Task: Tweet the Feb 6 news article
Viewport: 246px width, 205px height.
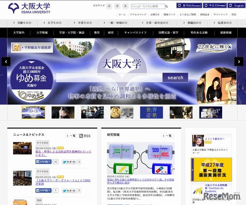Action: coord(69,162)
